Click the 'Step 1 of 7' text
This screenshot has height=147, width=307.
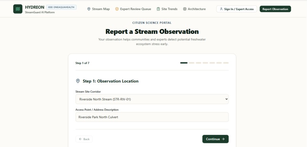coord(82,63)
